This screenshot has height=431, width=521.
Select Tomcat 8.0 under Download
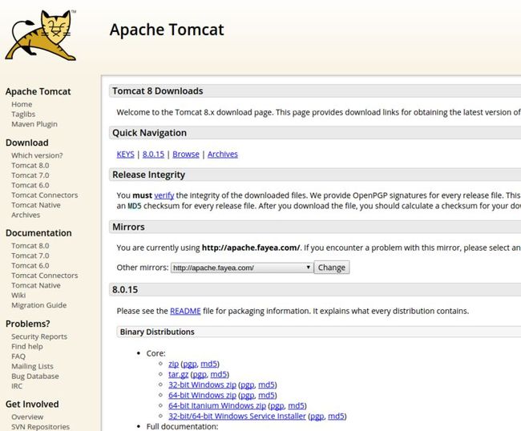coord(30,165)
